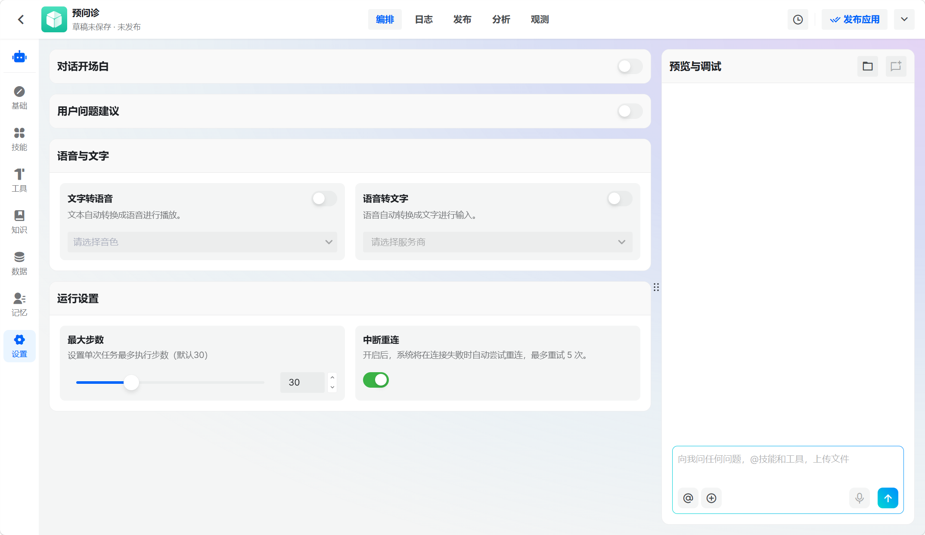Send message with the arrow button
Image resolution: width=925 pixels, height=535 pixels.
tap(888, 498)
